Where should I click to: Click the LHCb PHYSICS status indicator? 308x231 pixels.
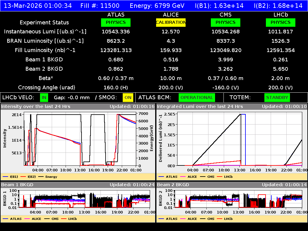click(280, 22)
